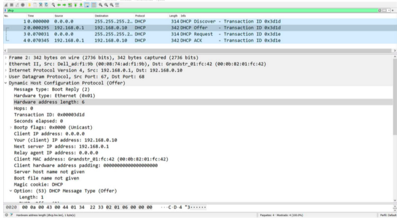Select Client MAC address line
The width and height of the screenshot is (397, 220).
pyautogui.click(x=91, y=159)
